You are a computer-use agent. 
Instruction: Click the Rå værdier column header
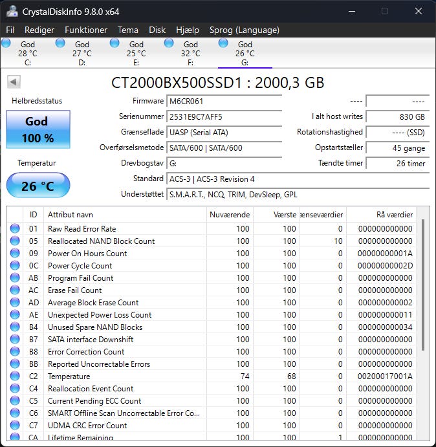point(381,214)
